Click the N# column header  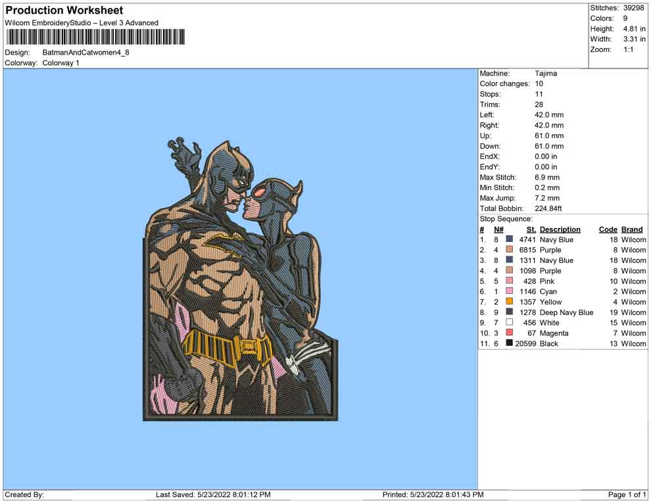498,229
